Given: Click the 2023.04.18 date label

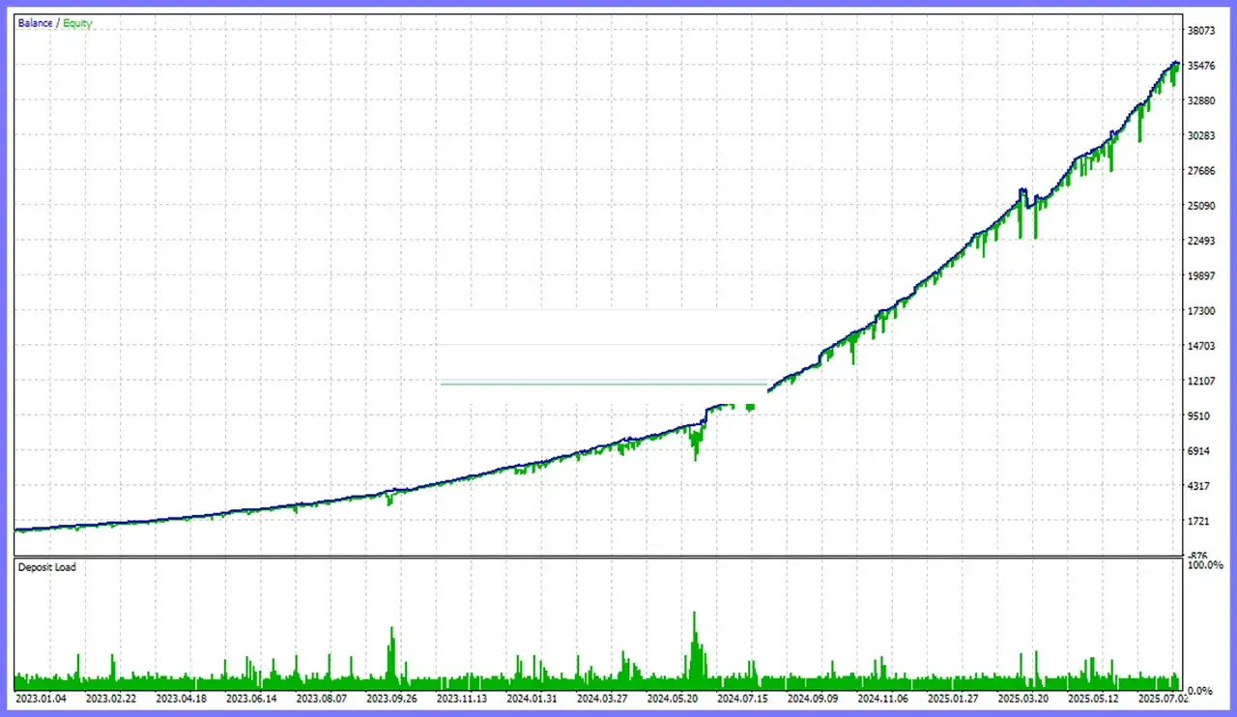Looking at the screenshot, I should 182,698.
